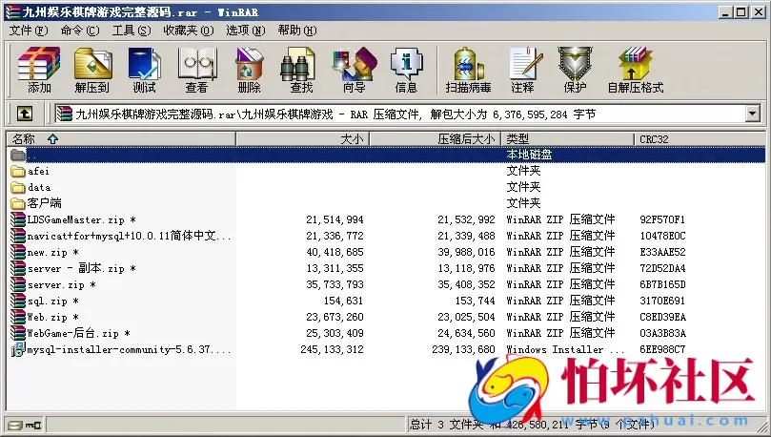771x437 pixels.
Task: Click the Web.zip archive icon
Action: [18, 317]
